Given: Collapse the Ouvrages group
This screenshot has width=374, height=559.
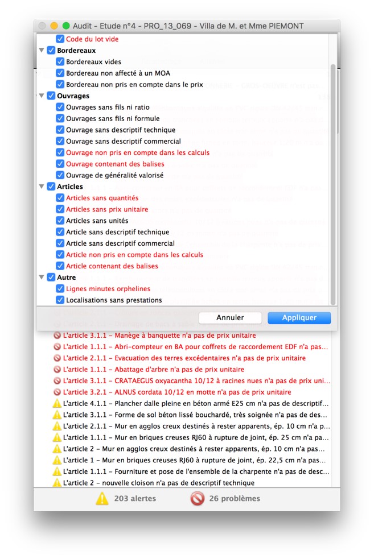Looking at the screenshot, I should coord(42,96).
